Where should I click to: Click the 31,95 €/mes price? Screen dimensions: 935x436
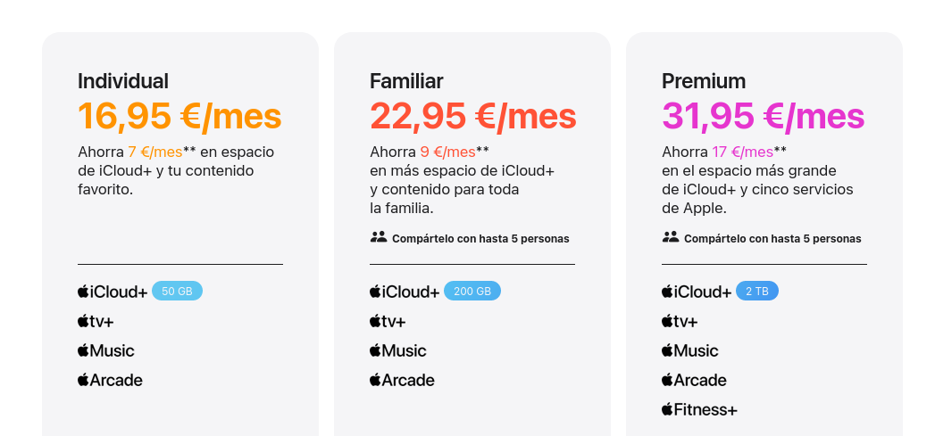(x=763, y=116)
